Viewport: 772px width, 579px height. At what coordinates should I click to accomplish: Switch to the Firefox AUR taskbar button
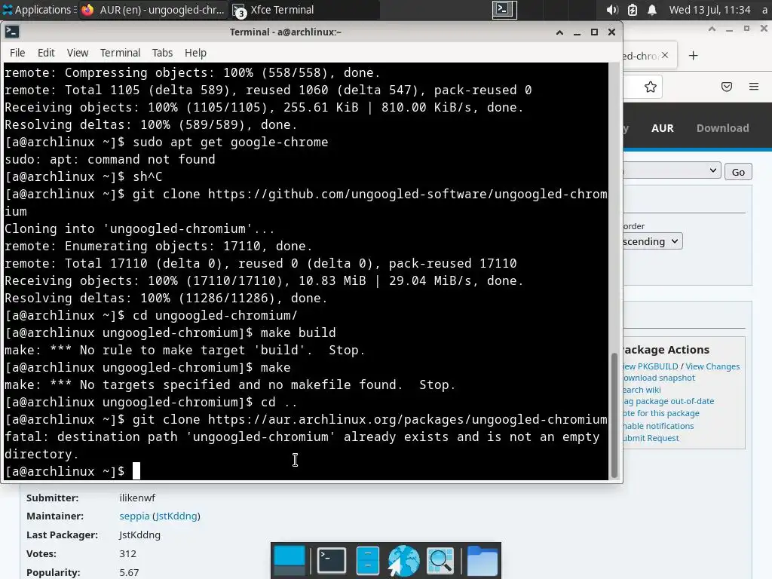(x=153, y=10)
